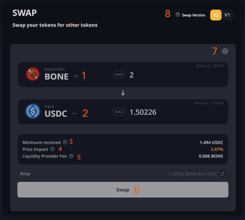This screenshot has height=220, width=245.
Task: Invert the price with the swap-arrows icon
Action: click(x=222, y=174)
